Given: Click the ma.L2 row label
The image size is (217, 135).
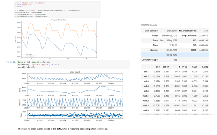Looking at the screenshot, I should pos(146,101).
